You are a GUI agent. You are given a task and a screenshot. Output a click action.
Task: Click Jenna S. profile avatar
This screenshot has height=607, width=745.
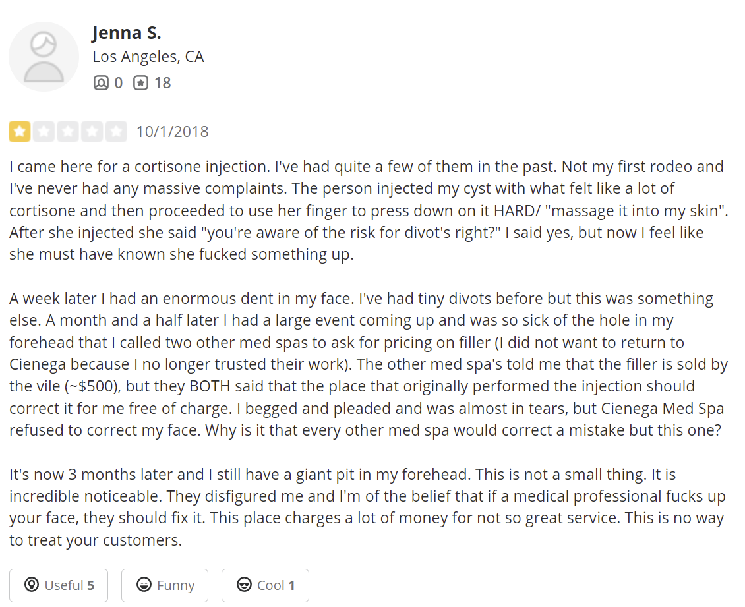[x=44, y=57]
